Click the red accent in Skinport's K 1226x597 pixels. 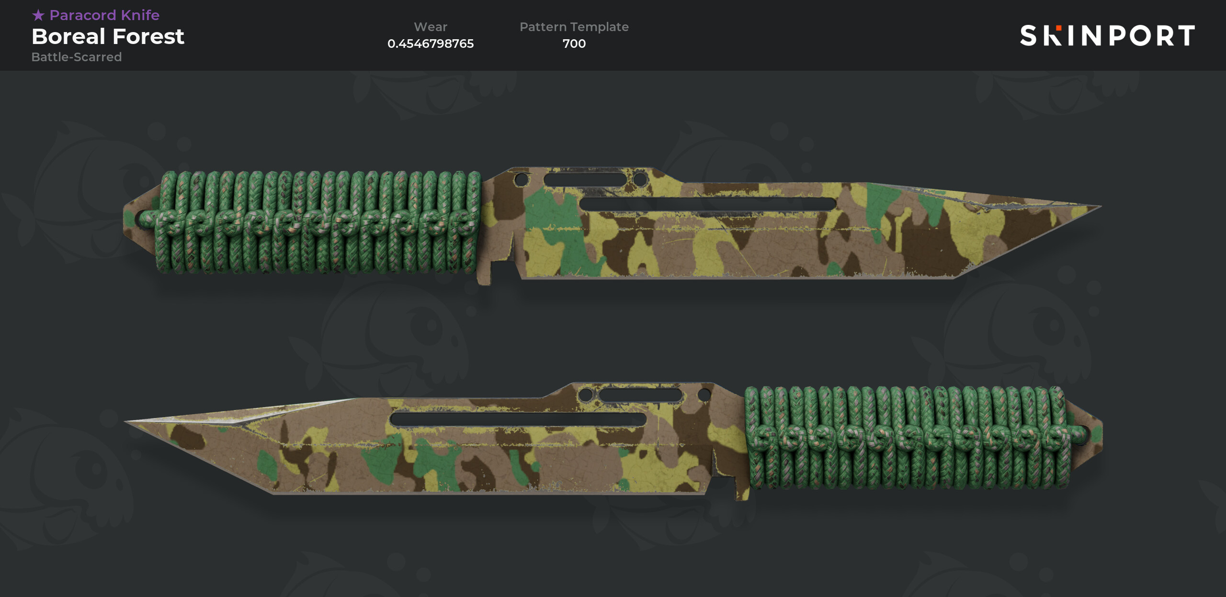(1059, 28)
